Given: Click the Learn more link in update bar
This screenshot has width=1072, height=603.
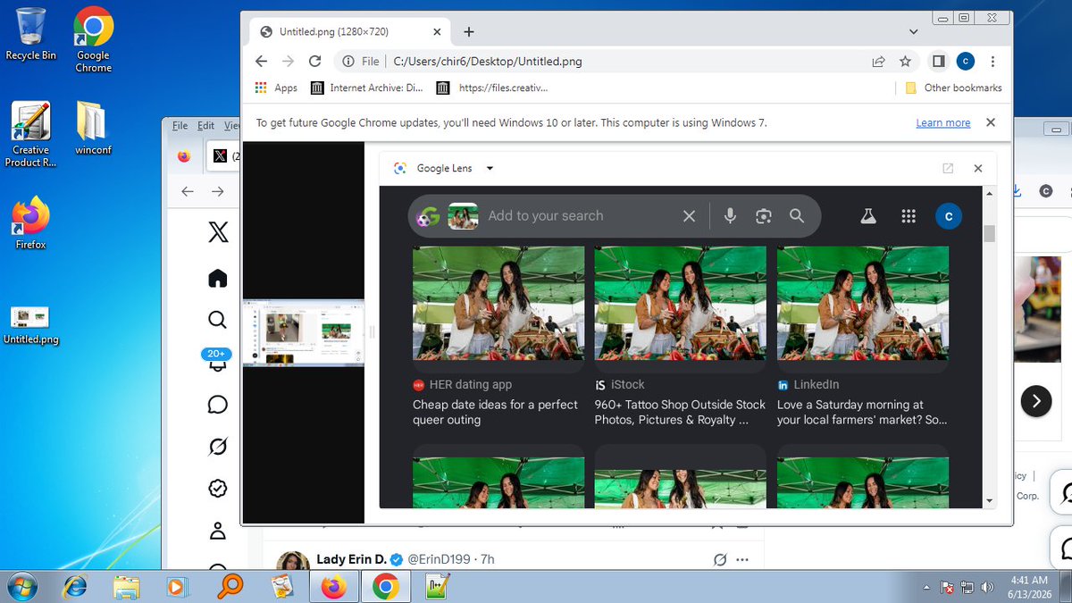Looking at the screenshot, I should point(942,123).
